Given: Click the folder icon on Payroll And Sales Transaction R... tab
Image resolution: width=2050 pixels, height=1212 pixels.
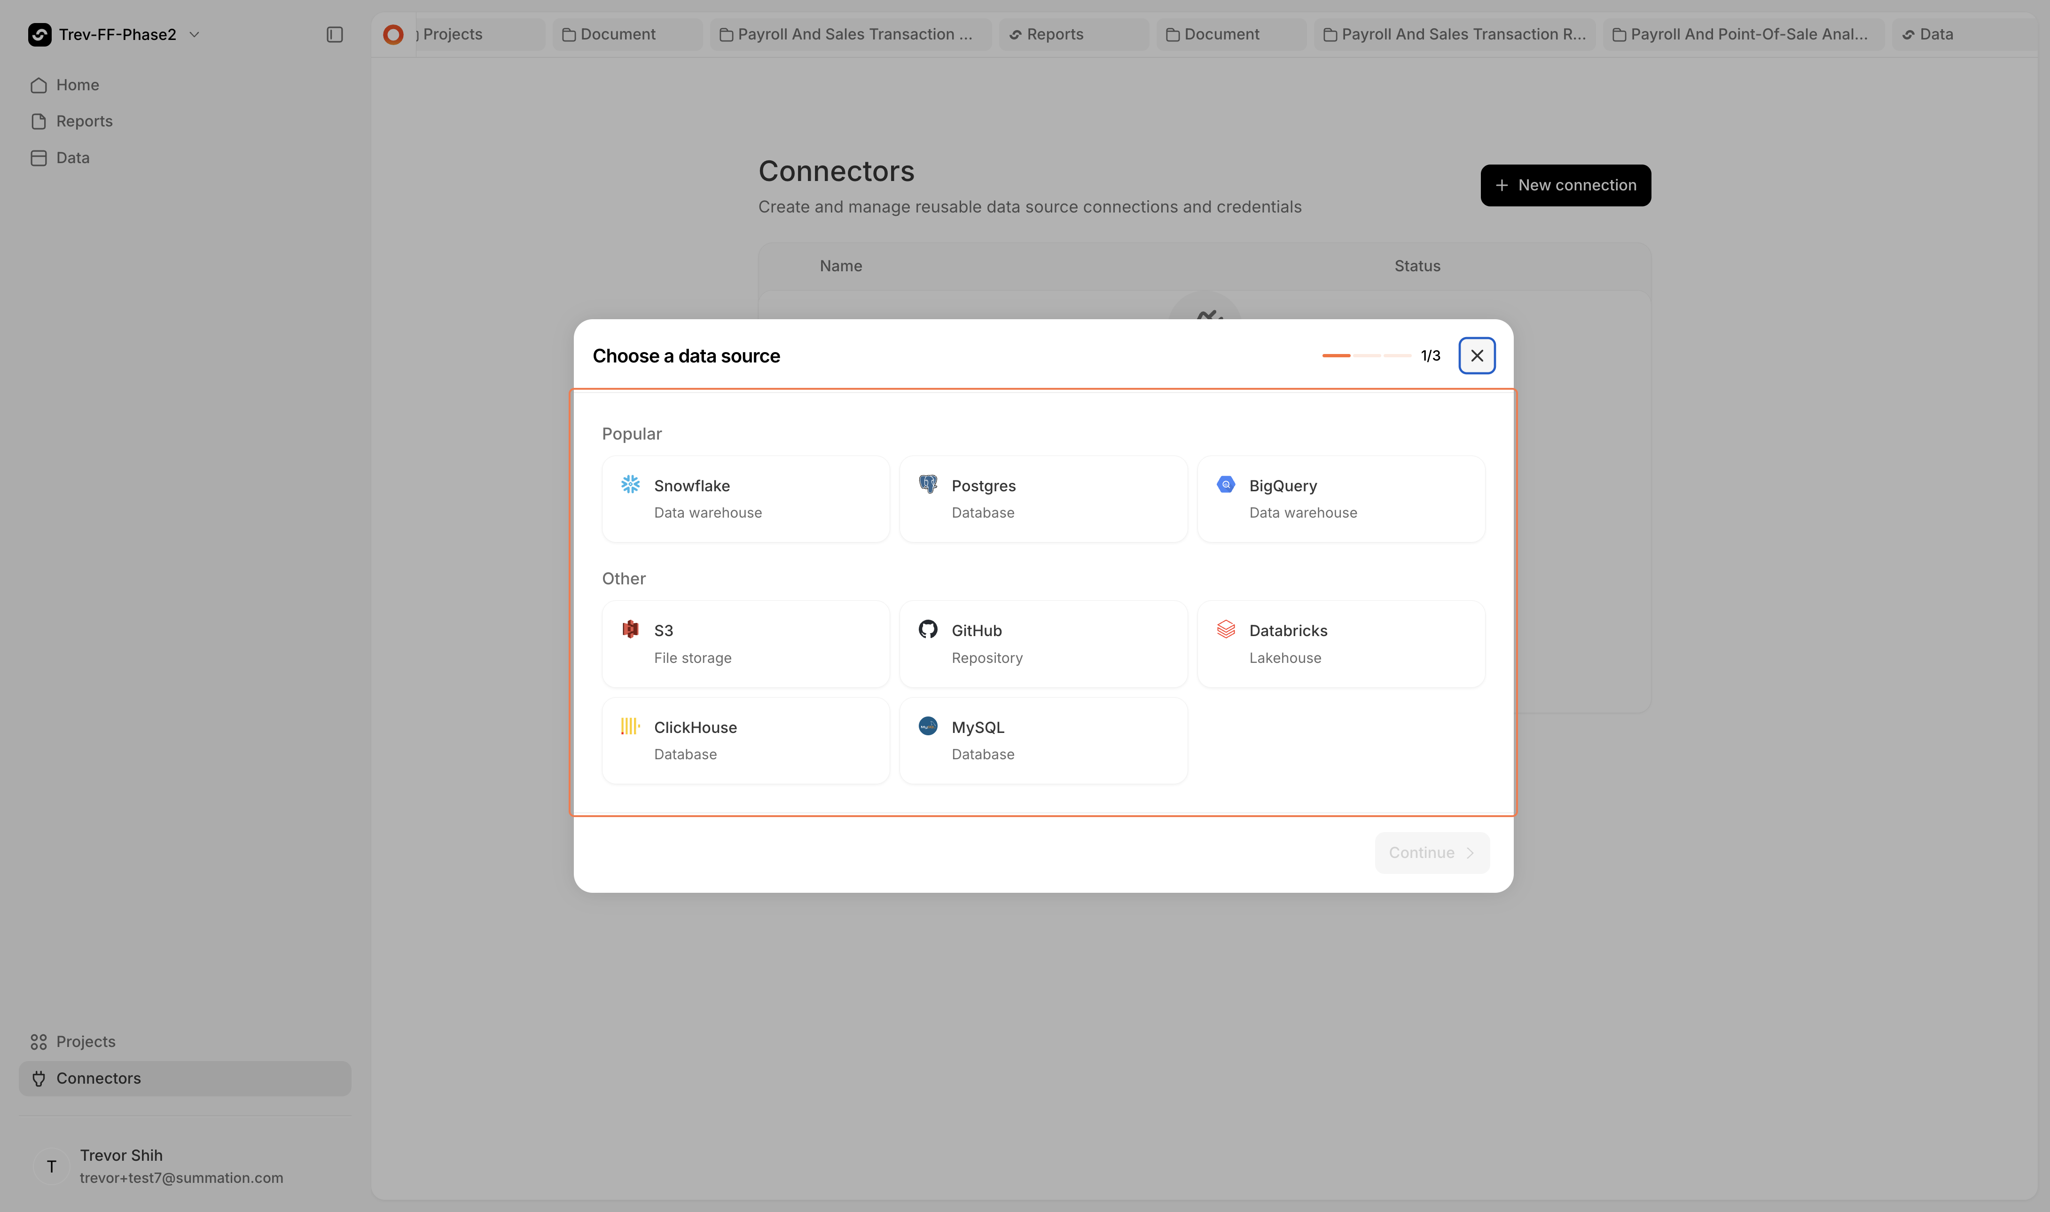Looking at the screenshot, I should point(1330,34).
